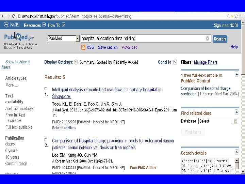Image resolution: width=245 pixels, height=184 pixels.
Task: Open the Find related data Database select
Action: [x=218, y=121]
